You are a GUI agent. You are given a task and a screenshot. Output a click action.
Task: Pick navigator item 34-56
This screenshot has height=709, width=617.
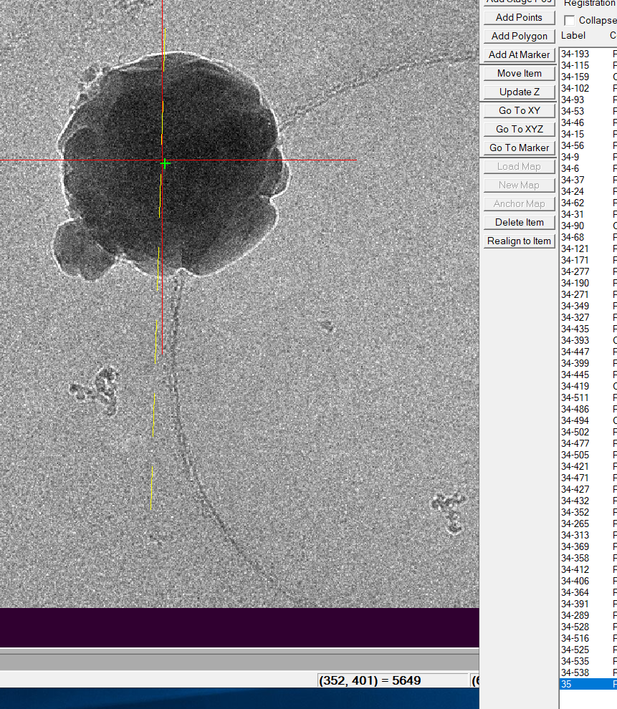[588, 145]
